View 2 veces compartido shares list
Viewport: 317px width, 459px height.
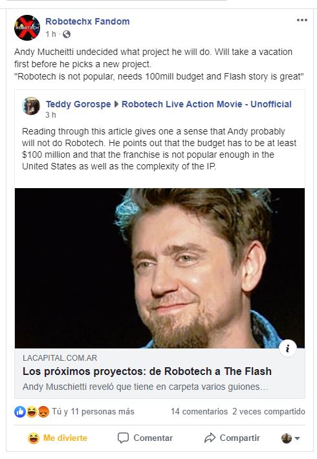point(268,412)
